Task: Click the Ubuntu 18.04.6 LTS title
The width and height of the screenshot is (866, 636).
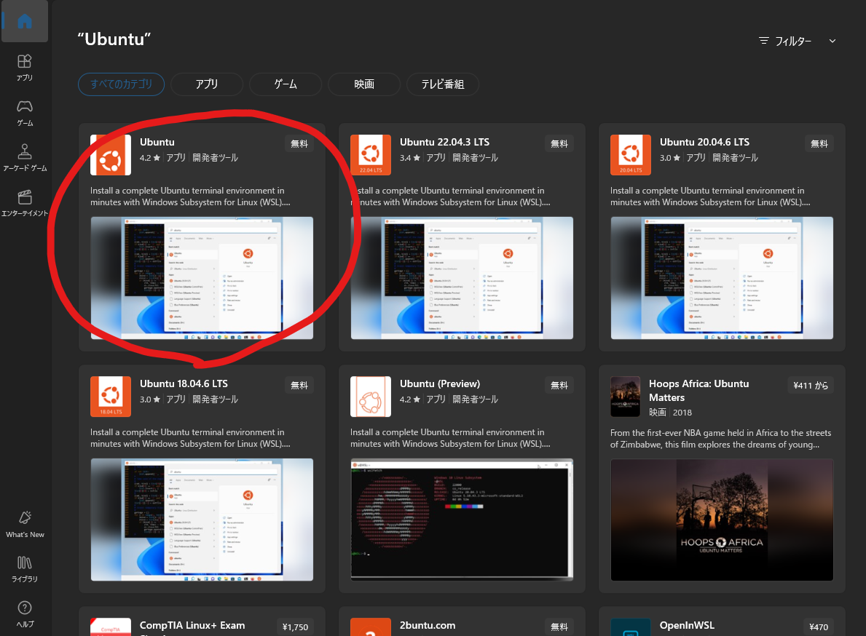Action: pyautogui.click(x=184, y=384)
